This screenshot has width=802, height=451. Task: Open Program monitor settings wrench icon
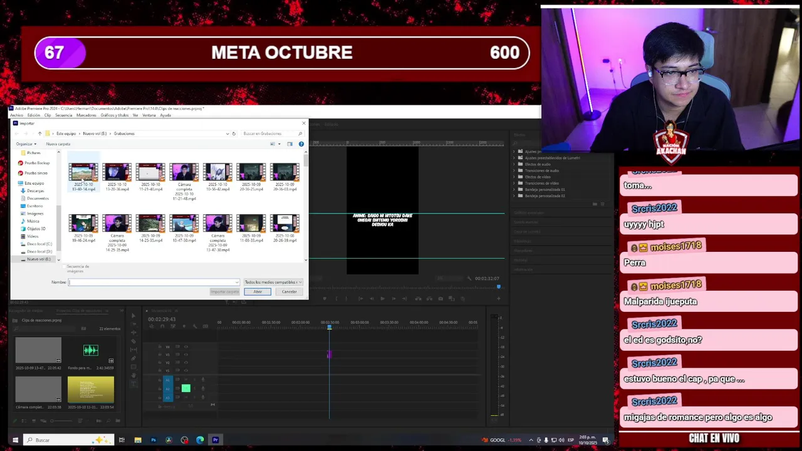point(469,278)
